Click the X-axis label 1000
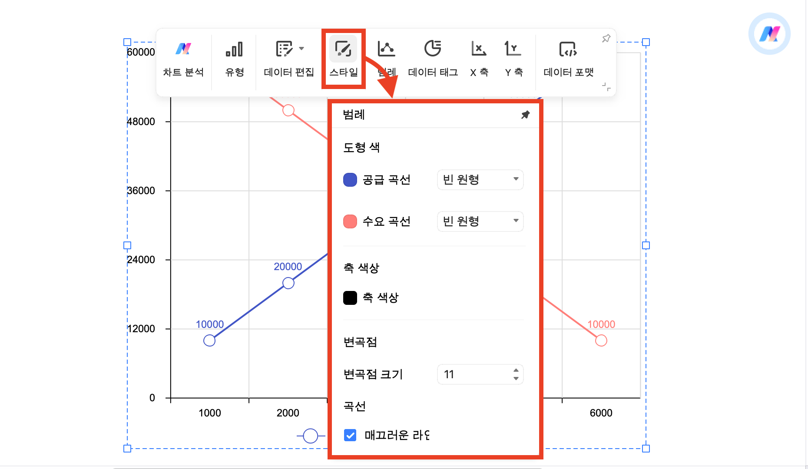The image size is (808, 469). click(210, 413)
